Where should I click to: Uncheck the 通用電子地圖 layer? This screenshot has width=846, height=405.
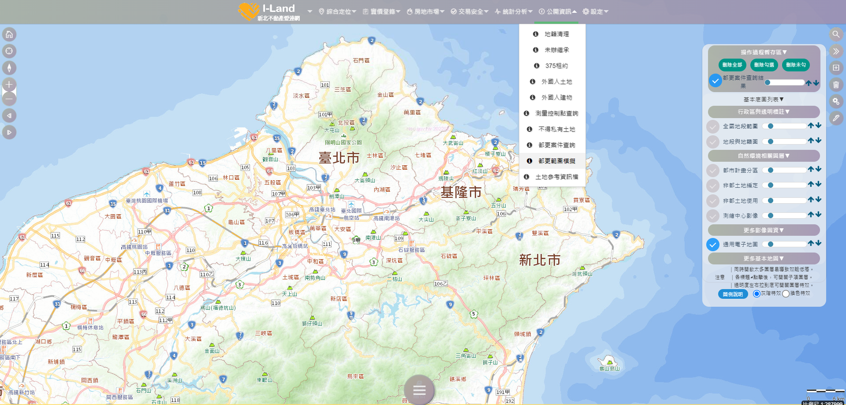(x=713, y=245)
